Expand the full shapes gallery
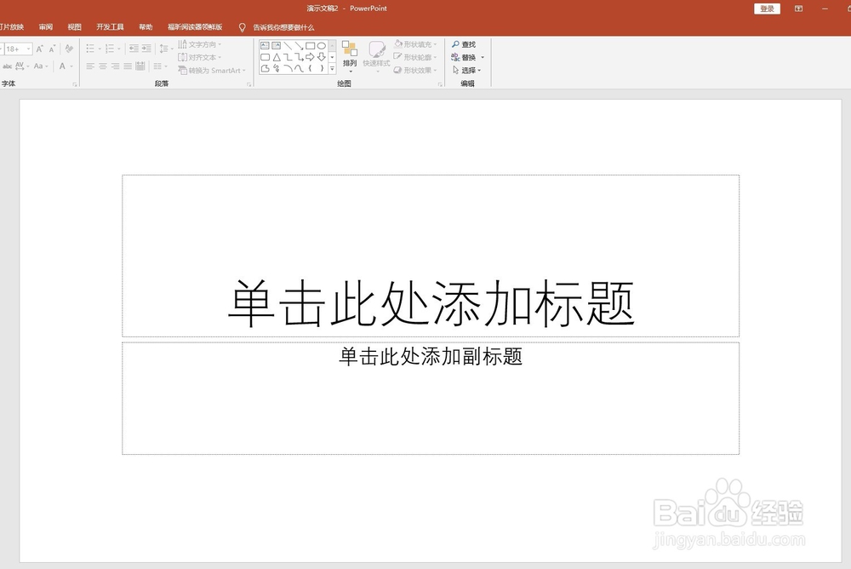Screen dimensions: 851x569 click(332, 68)
